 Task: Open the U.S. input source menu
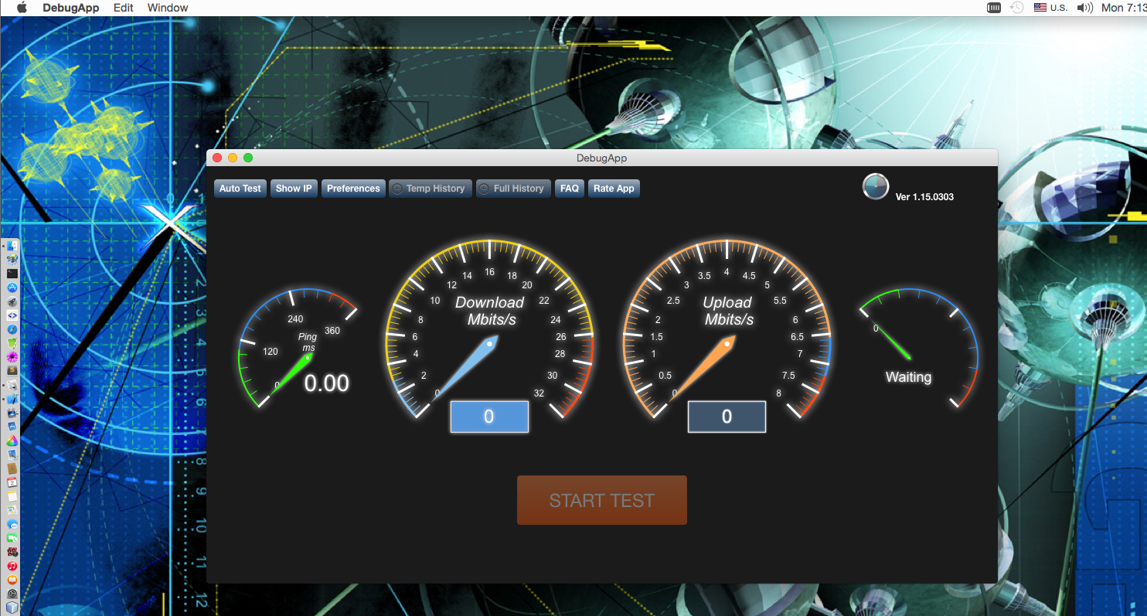1050,8
